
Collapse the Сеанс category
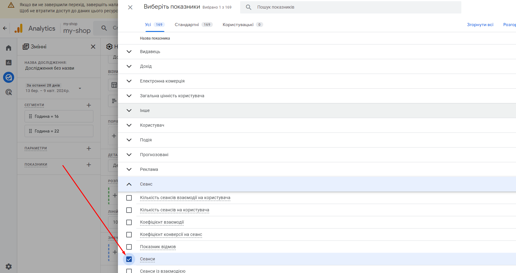click(129, 184)
